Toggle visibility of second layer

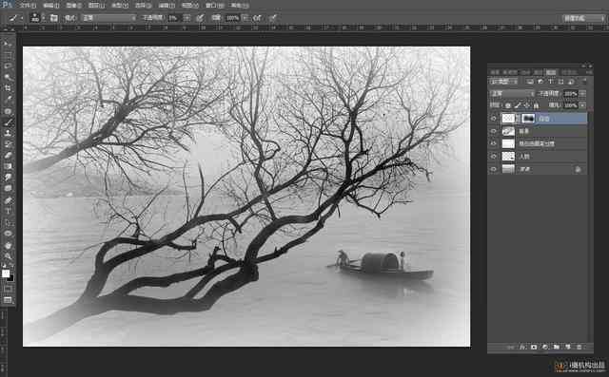point(494,131)
